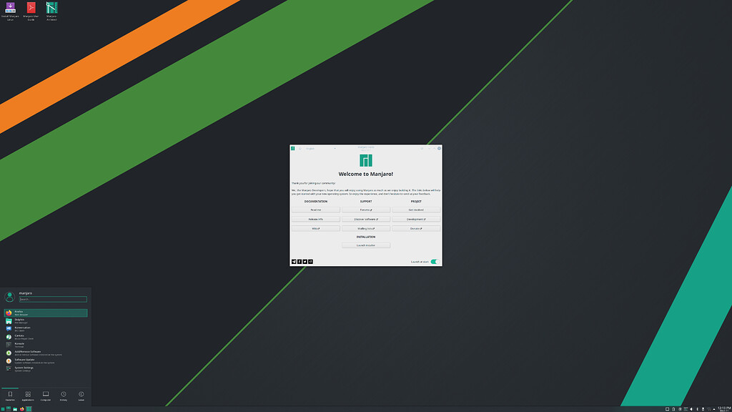Open the History tab in the launcher
Screen dimensions: 732x412
(63, 396)
